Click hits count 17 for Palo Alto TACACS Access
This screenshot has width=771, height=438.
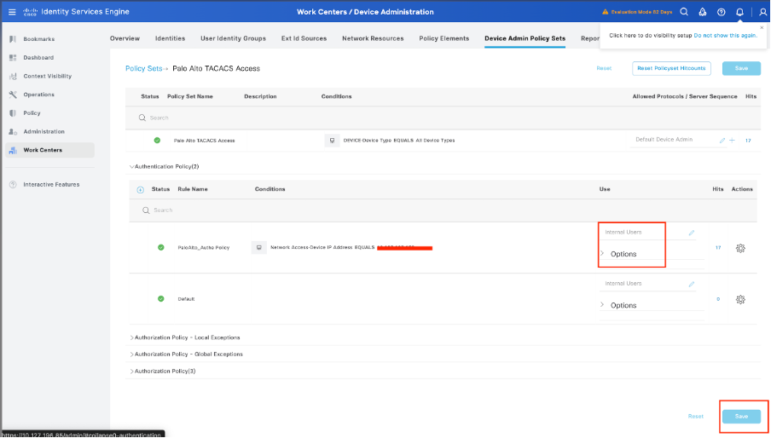pos(748,141)
